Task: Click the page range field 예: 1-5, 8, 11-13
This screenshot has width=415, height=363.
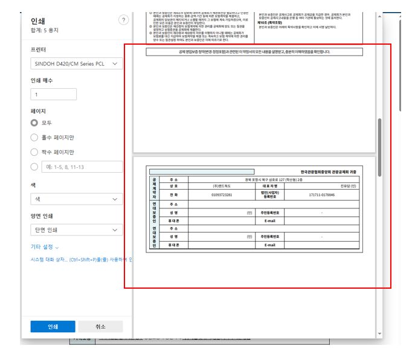Action: (x=81, y=167)
